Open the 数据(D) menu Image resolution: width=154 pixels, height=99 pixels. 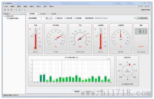point(32,6)
